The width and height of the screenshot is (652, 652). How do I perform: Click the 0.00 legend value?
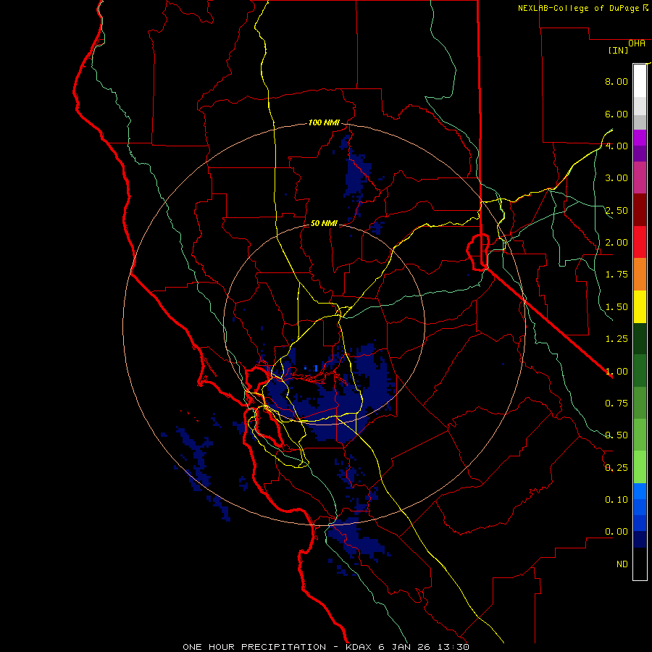pos(617,532)
